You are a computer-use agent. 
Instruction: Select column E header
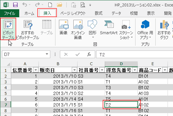[152, 64]
